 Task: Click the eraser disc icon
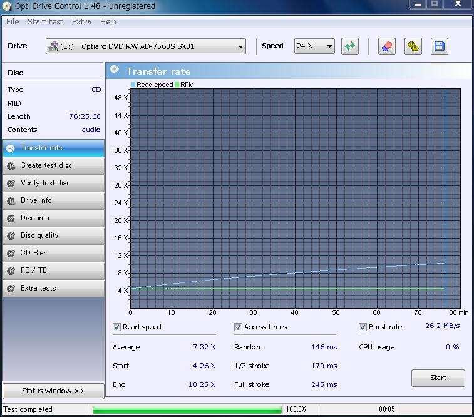pyautogui.click(x=387, y=46)
